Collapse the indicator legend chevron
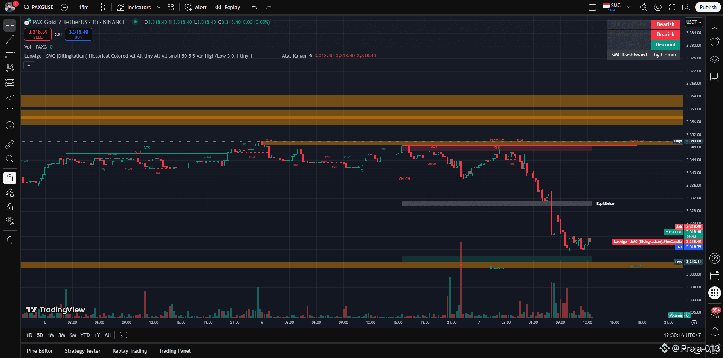This screenshot has height=358, width=723. 29,66
